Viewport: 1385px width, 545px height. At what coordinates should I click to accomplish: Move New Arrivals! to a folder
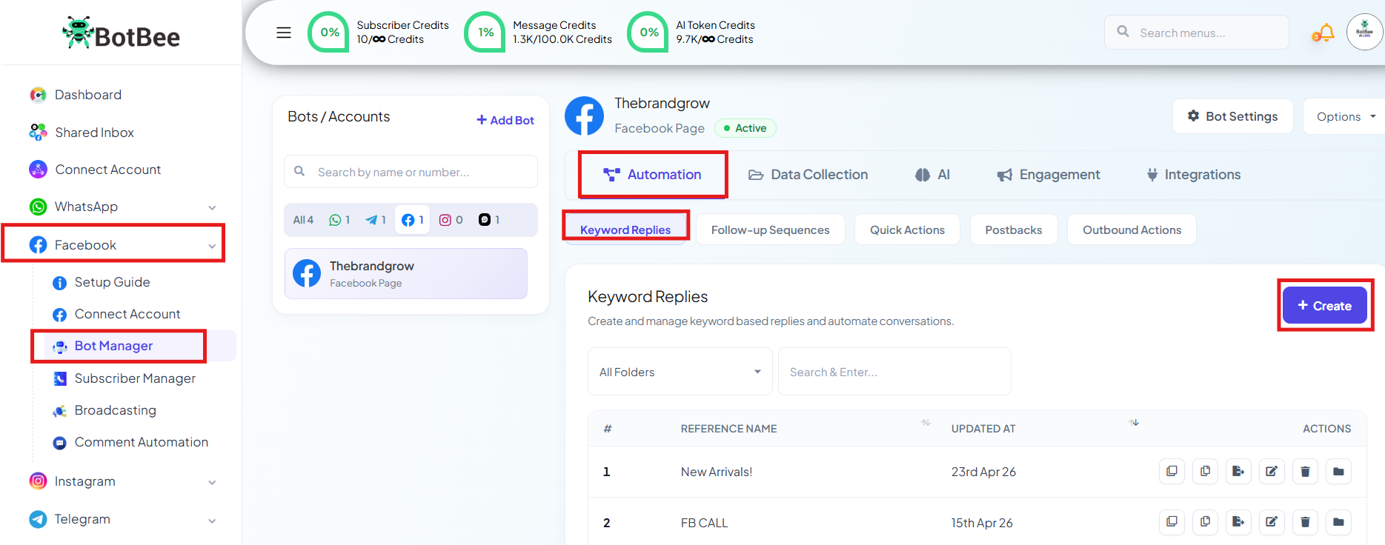(1338, 471)
